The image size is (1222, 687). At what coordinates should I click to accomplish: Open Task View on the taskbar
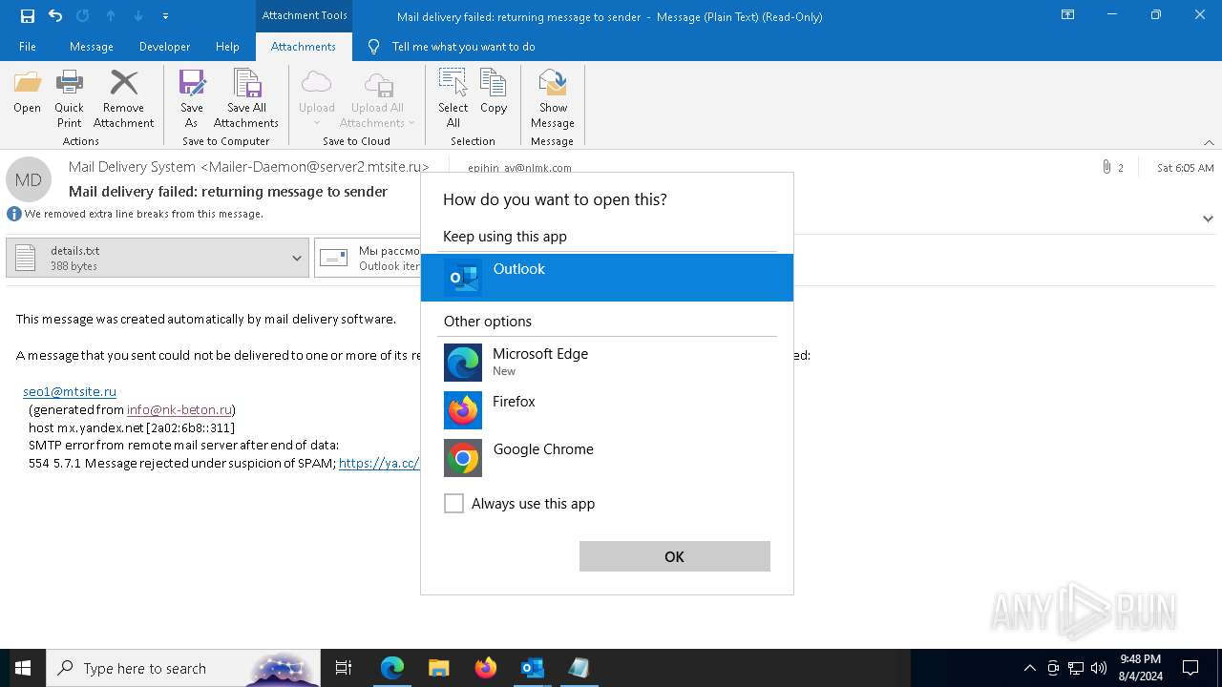[344, 668]
